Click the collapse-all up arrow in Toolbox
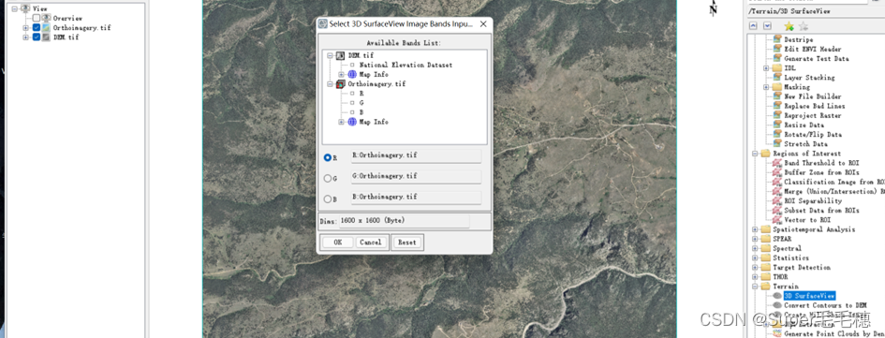Image resolution: width=885 pixels, height=338 pixels. [753, 26]
